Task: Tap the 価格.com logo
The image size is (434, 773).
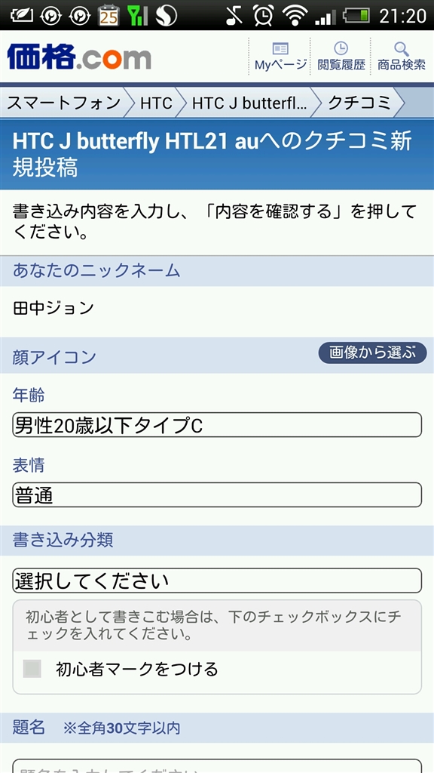Action: (x=79, y=57)
